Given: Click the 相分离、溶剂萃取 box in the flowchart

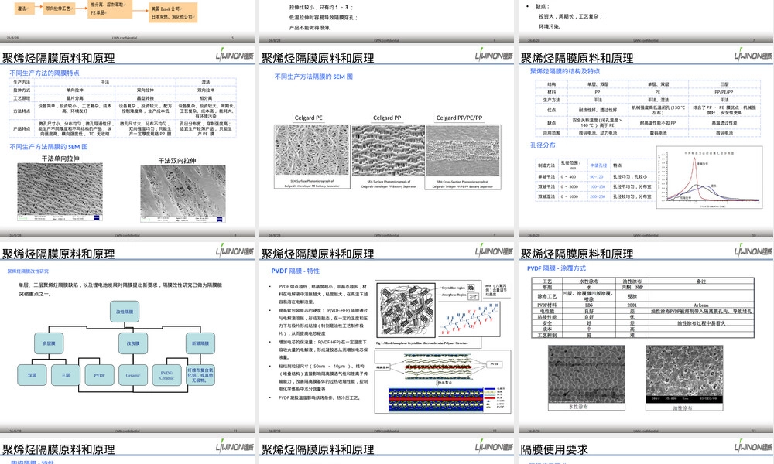Looking at the screenshot, I should (110, 9).
